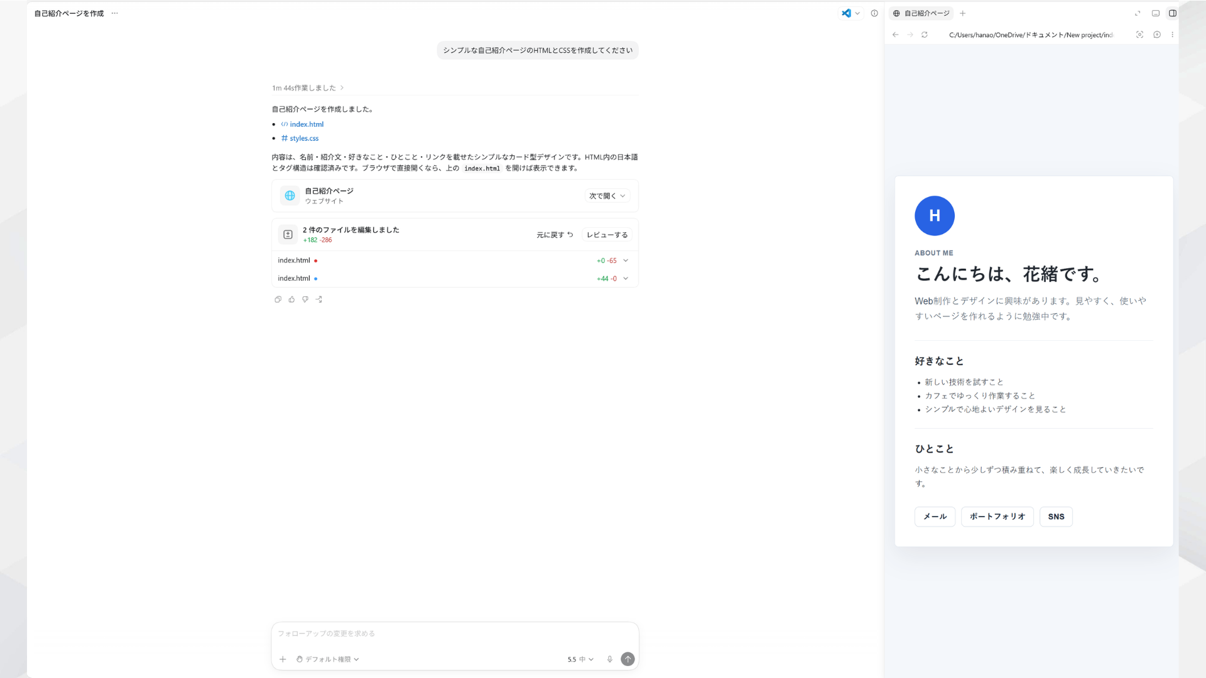Click list item カフェでゆっくり作業すること
This screenshot has width=1206, height=678.
pos(980,396)
